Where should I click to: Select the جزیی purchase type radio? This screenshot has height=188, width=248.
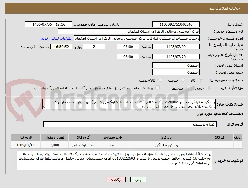coord(209,87)
